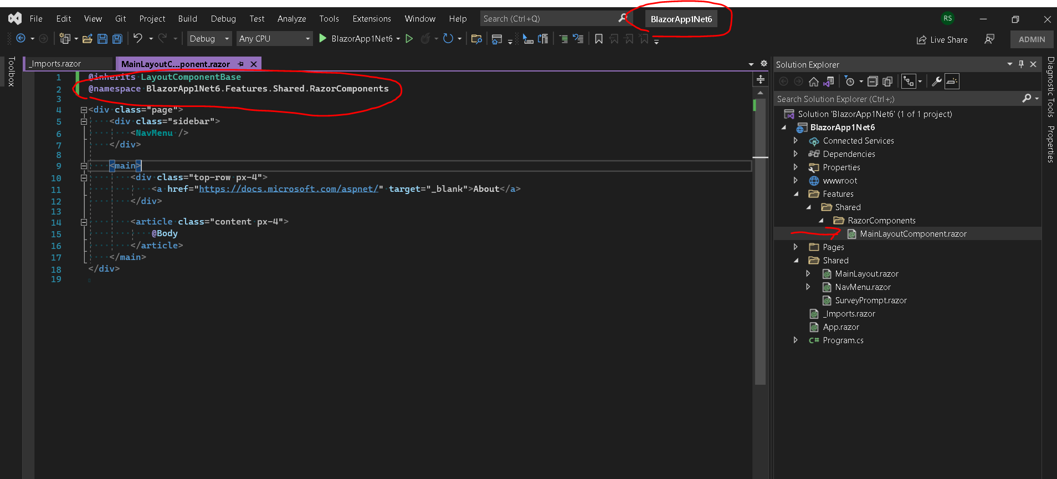1057x479 pixels.
Task: Expand the Dependencies node
Action: pos(796,154)
